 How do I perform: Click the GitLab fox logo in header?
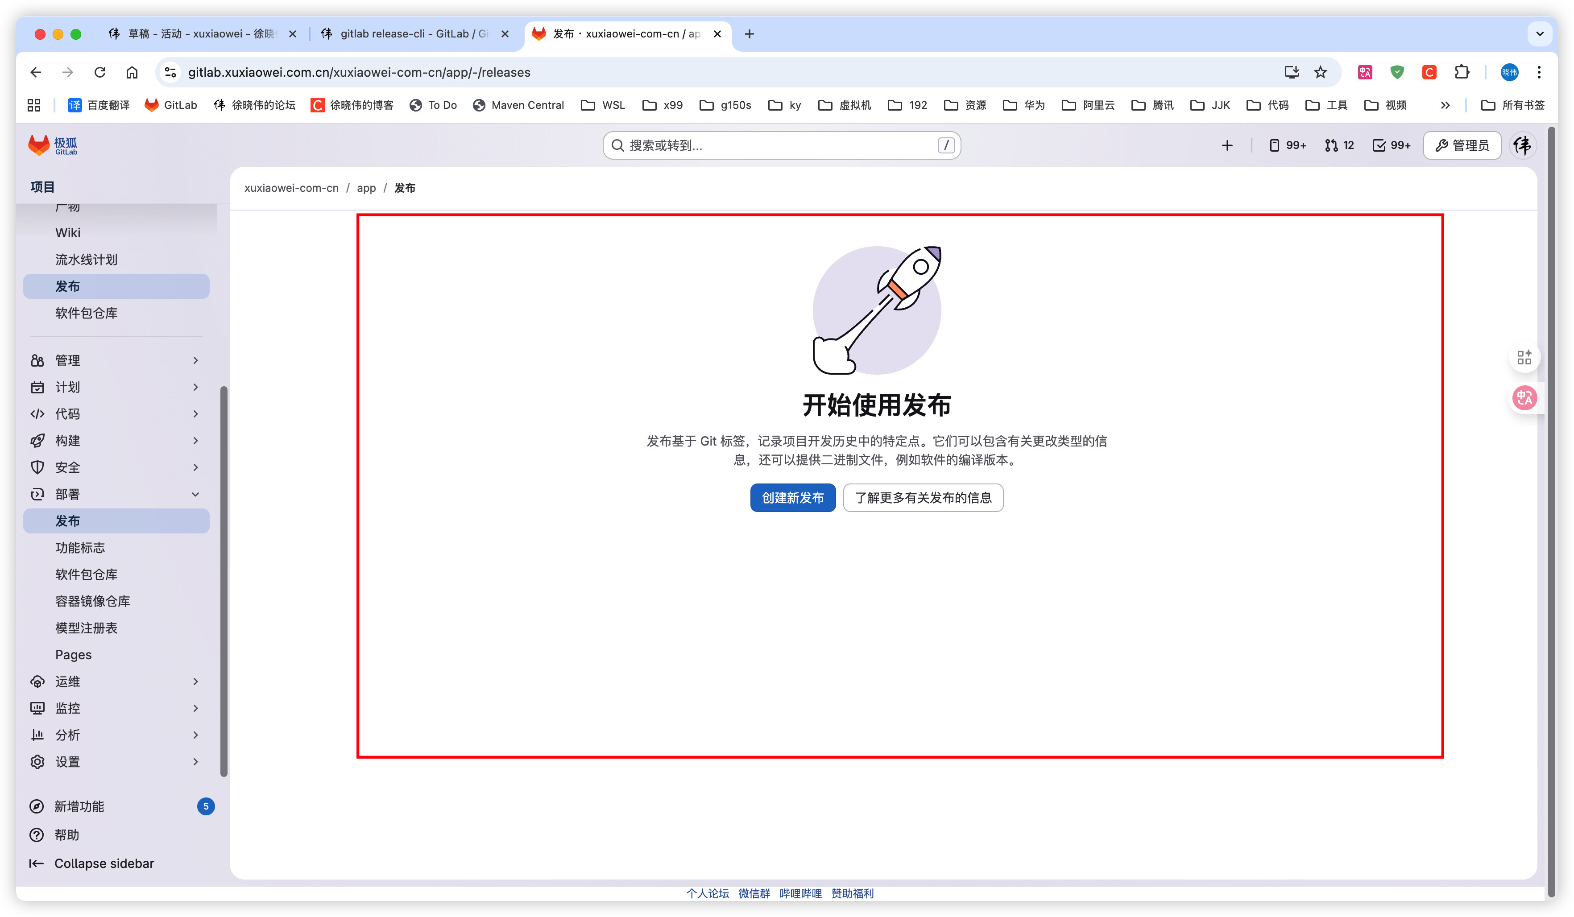tap(39, 145)
